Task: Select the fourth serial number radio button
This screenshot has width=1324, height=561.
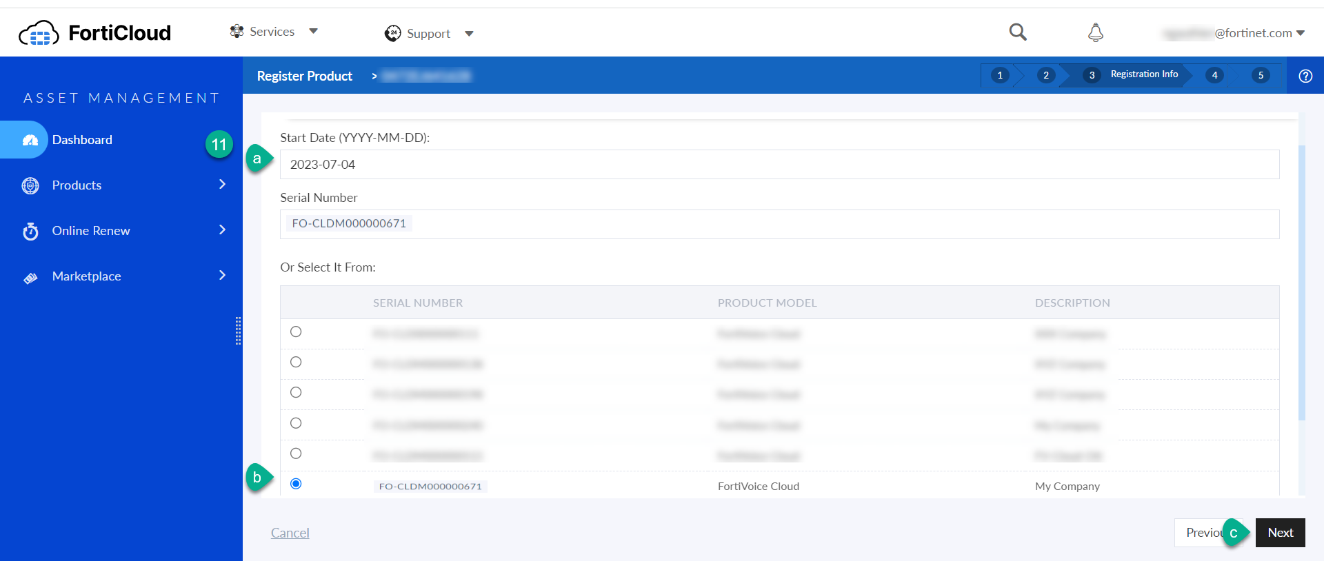Action: (296, 423)
